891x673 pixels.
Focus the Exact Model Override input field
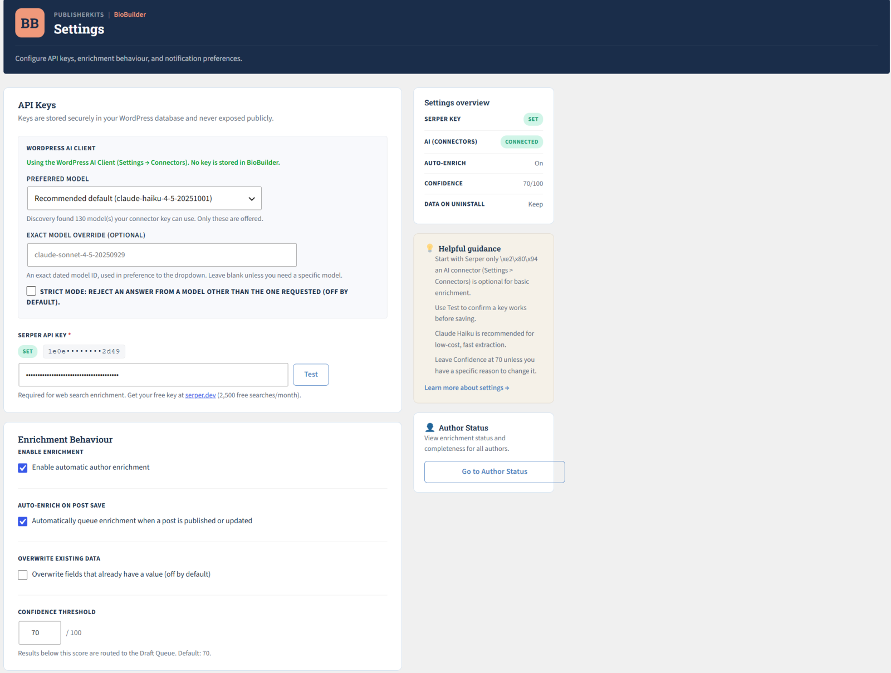tap(162, 255)
